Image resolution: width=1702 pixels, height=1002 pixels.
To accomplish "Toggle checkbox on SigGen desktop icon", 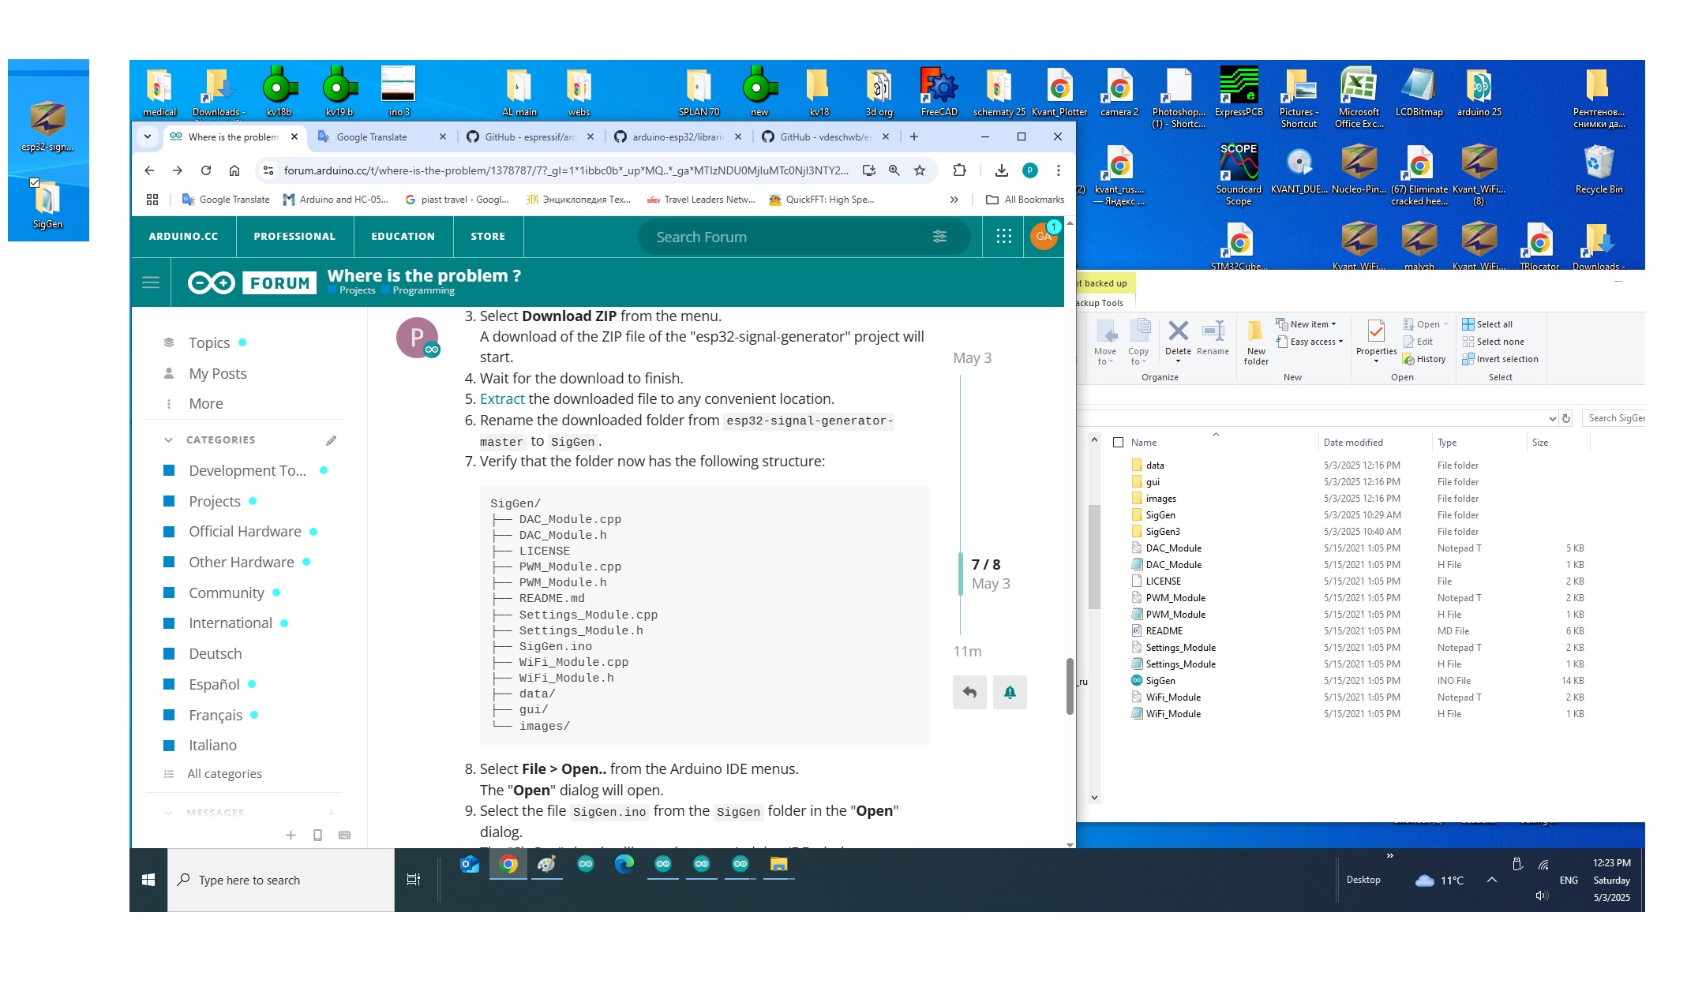I will [x=34, y=182].
